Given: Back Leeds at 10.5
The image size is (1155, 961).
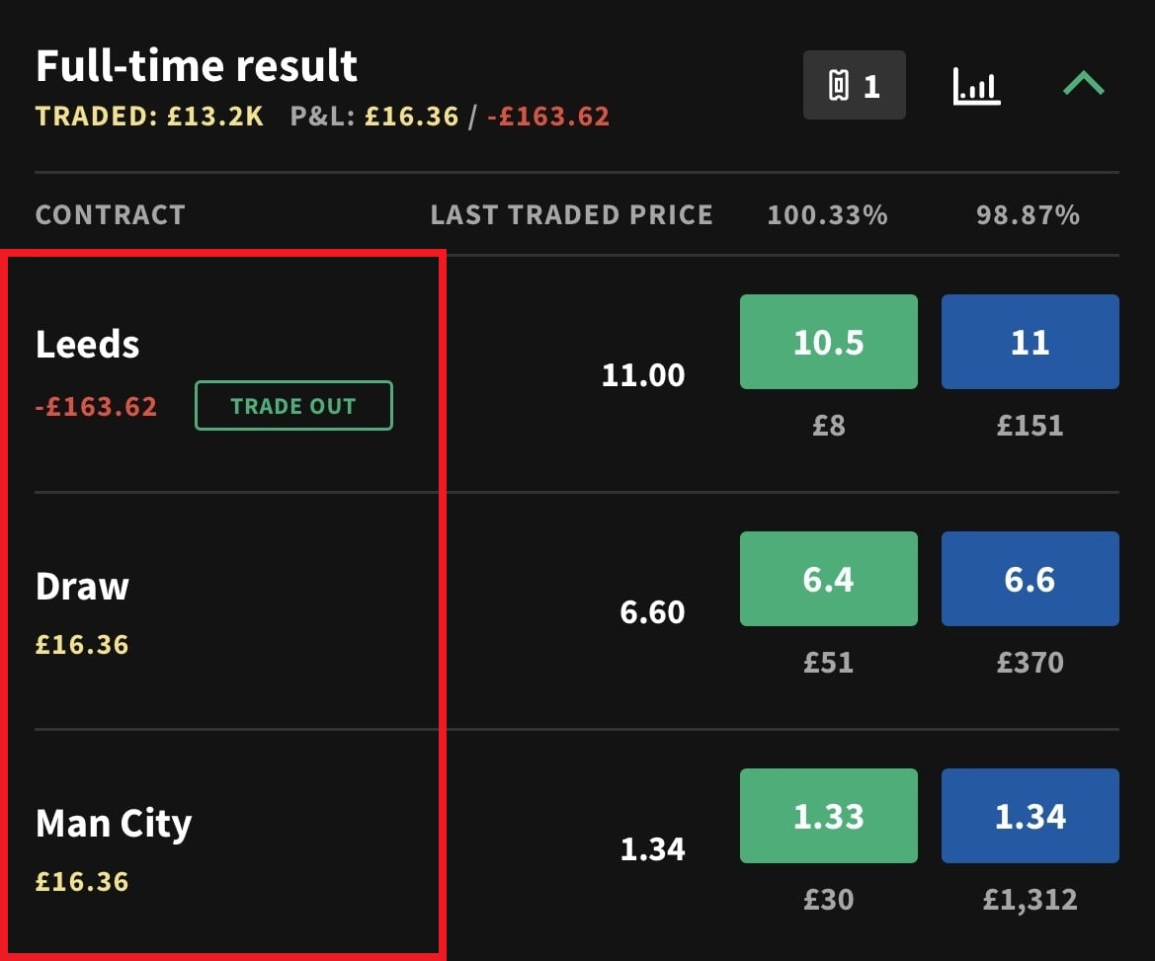Looking at the screenshot, I should pyautogui.click(x=828, y=342).
